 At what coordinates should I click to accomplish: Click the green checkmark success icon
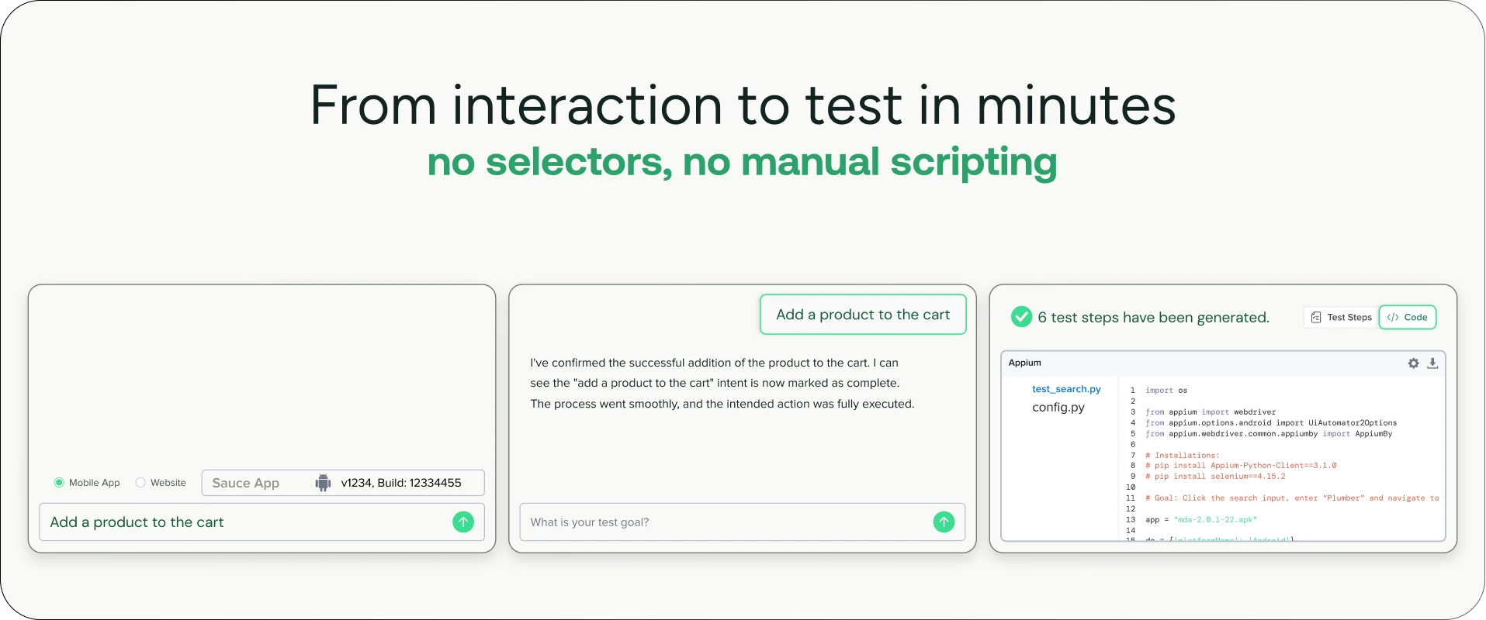click(1022, 316)
